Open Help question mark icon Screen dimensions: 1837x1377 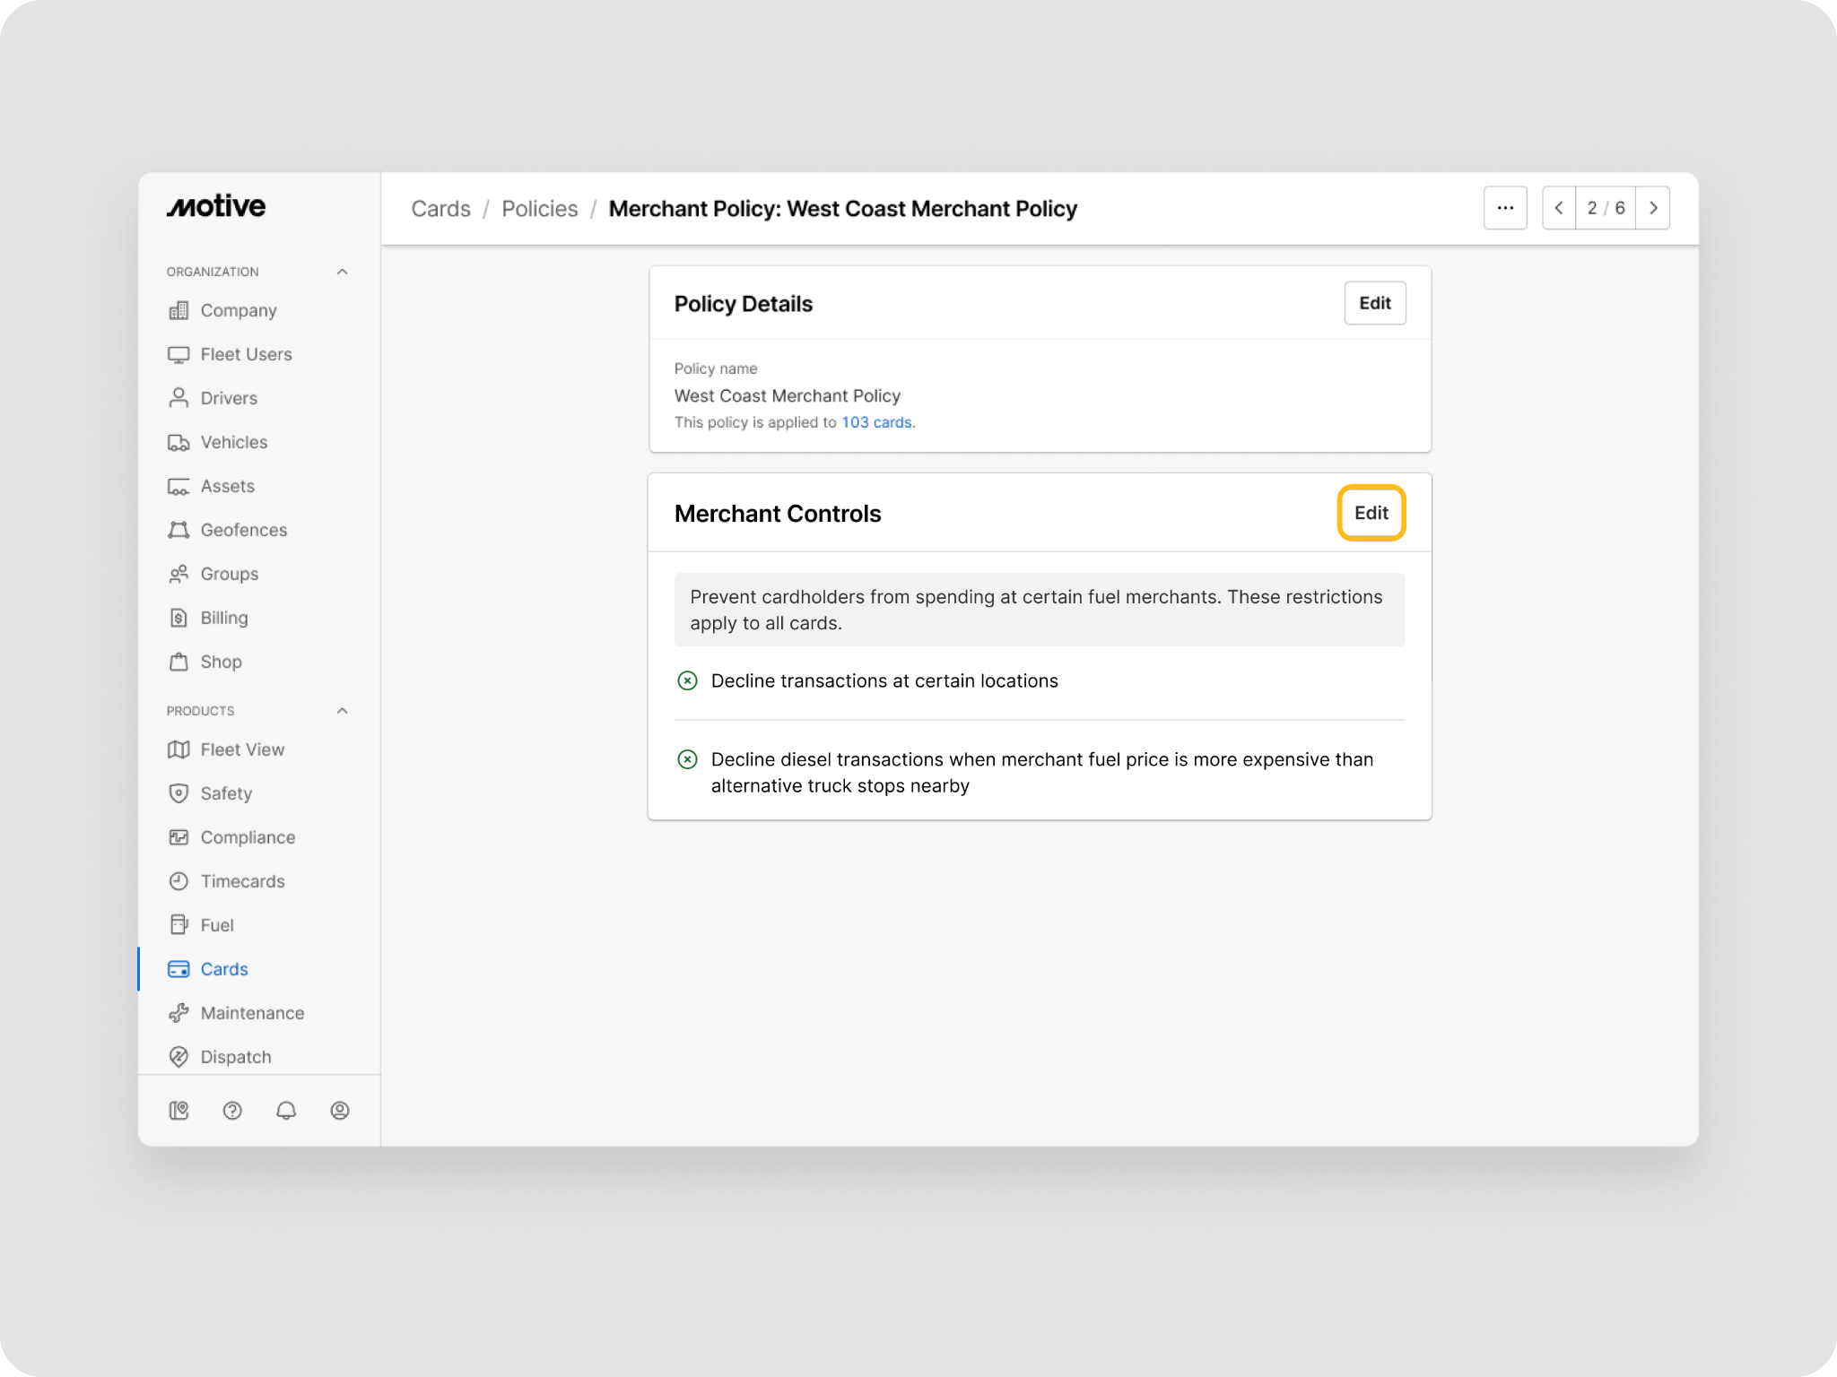tap(232, 1111)
